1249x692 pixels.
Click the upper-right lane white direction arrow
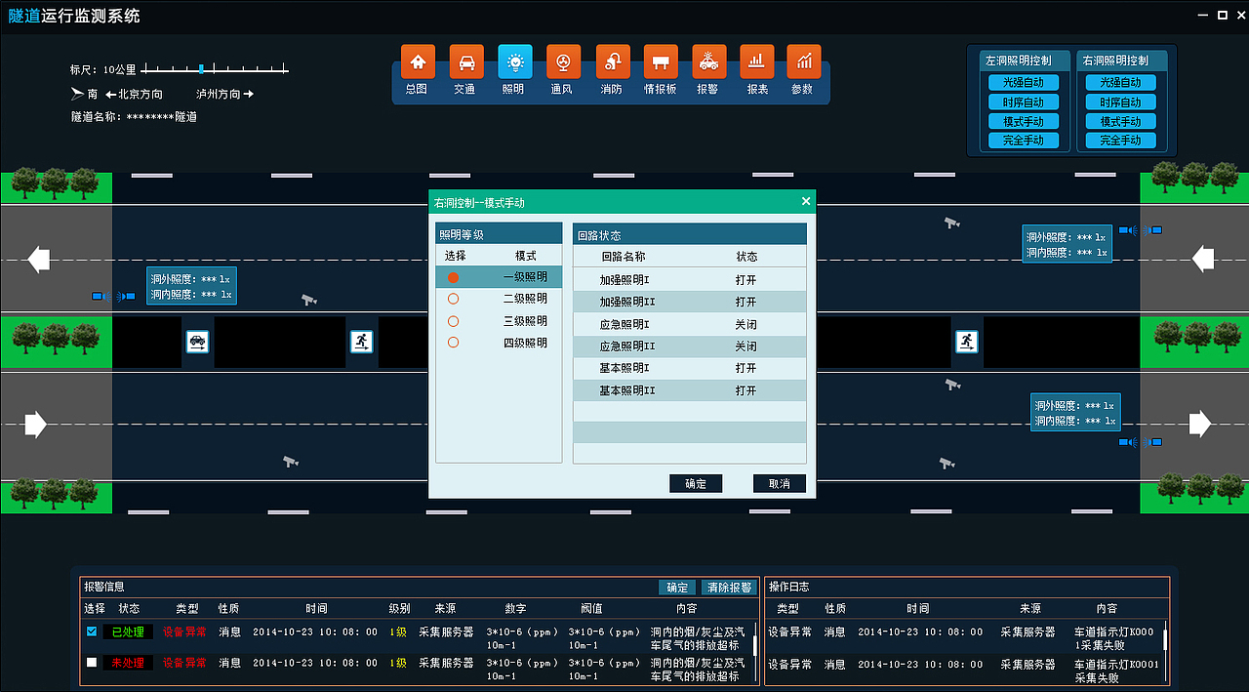pos(1203,259)
